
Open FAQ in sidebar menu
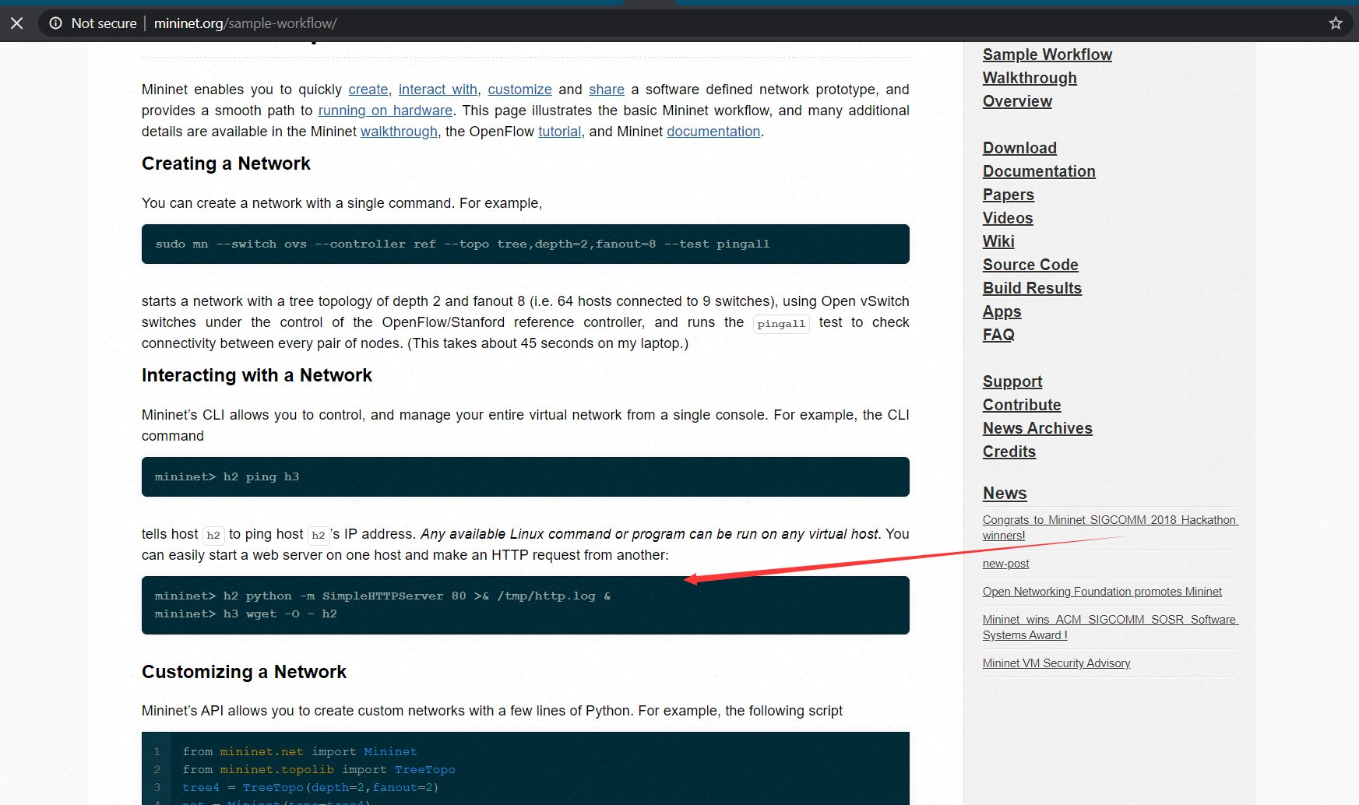[998, 335]
